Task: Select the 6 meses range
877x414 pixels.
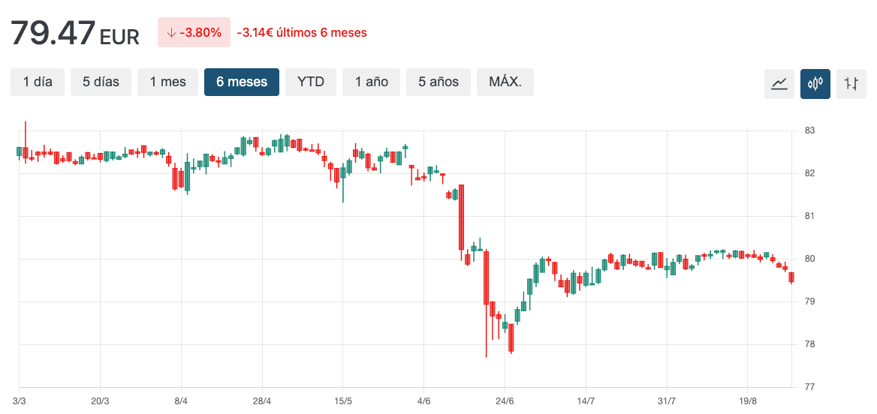Action: coord(242,82)
